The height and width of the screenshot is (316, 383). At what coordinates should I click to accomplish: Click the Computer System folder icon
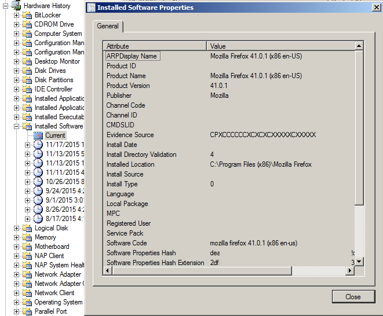[27, 34]
